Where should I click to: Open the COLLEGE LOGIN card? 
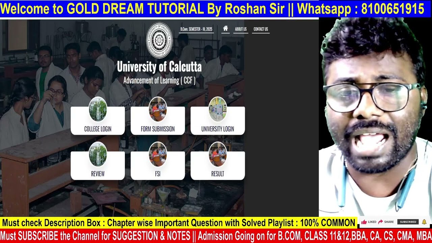click(x=98, y=120)
